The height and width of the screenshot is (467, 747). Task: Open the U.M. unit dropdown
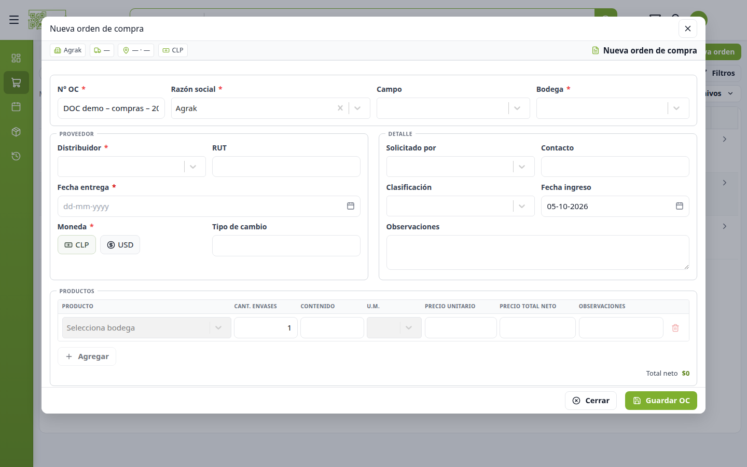point(394,328)
